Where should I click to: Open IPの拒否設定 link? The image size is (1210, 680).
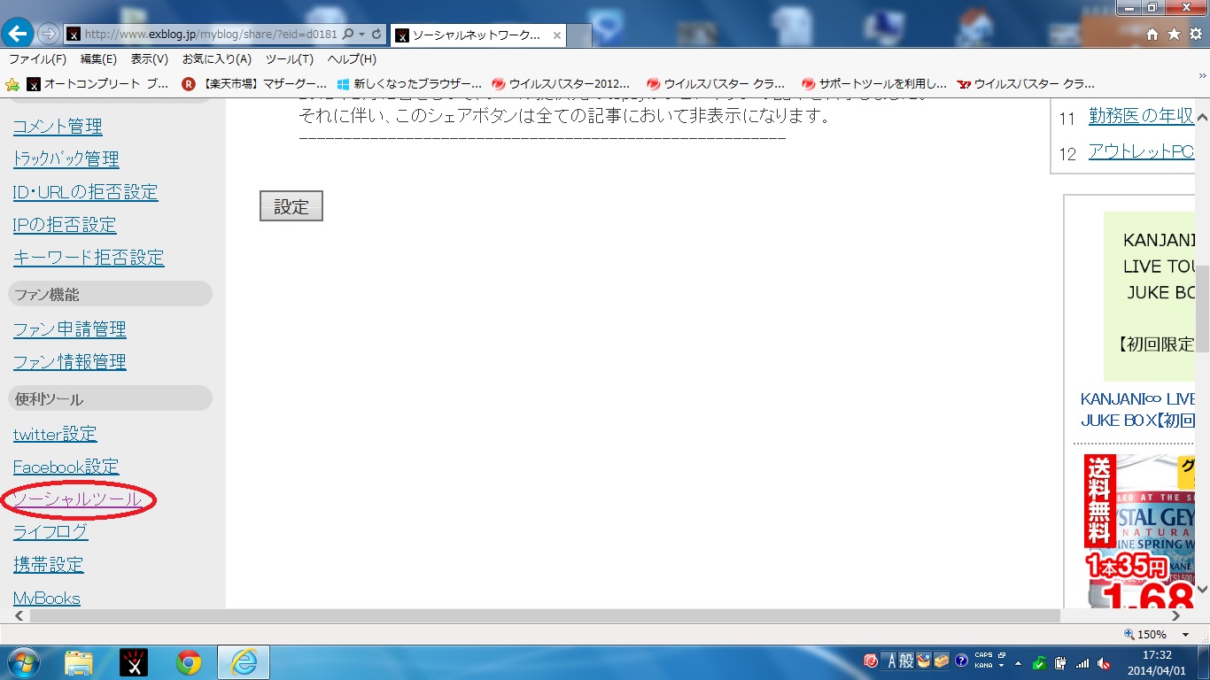(65, 225)
